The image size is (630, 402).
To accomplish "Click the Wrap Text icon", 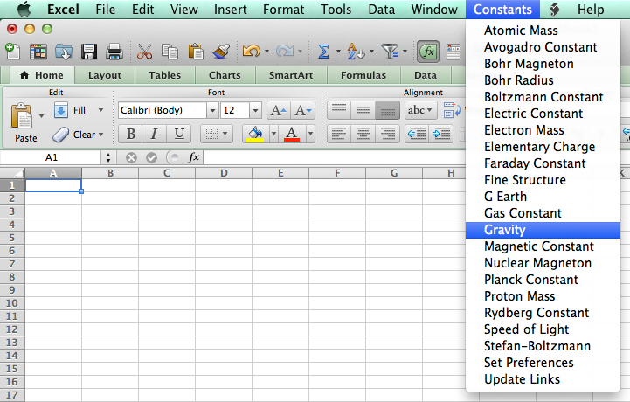I will click(452, 110).
